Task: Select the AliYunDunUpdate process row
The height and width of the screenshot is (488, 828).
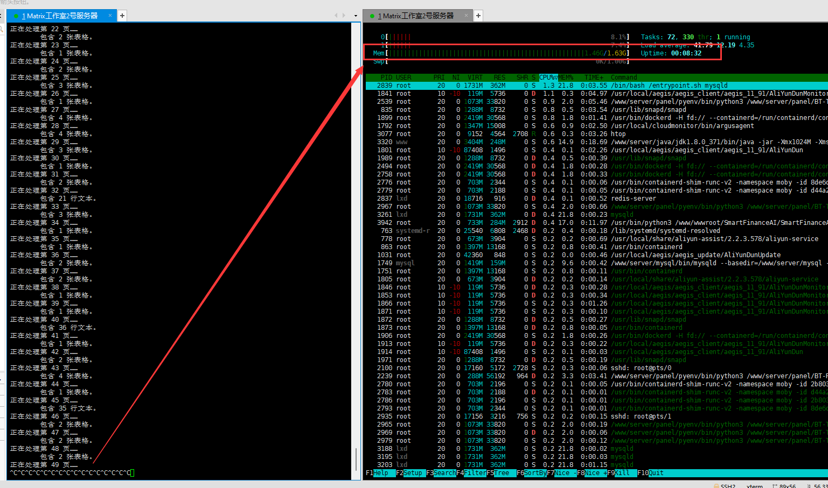Action: coord(596,255)
